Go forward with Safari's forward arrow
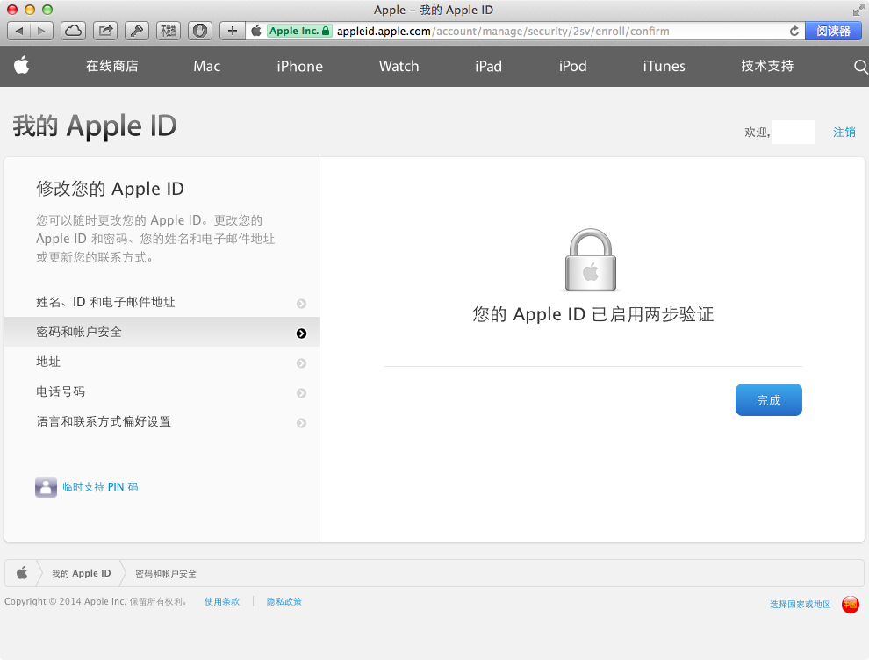869x660 pixels. coord(41,31)
